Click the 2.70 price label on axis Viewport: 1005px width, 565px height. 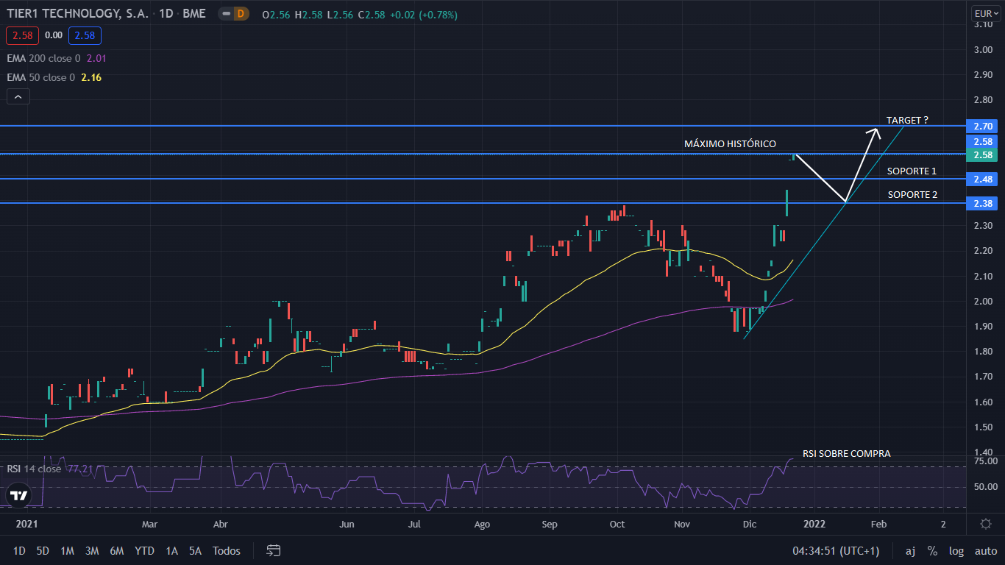984,126
